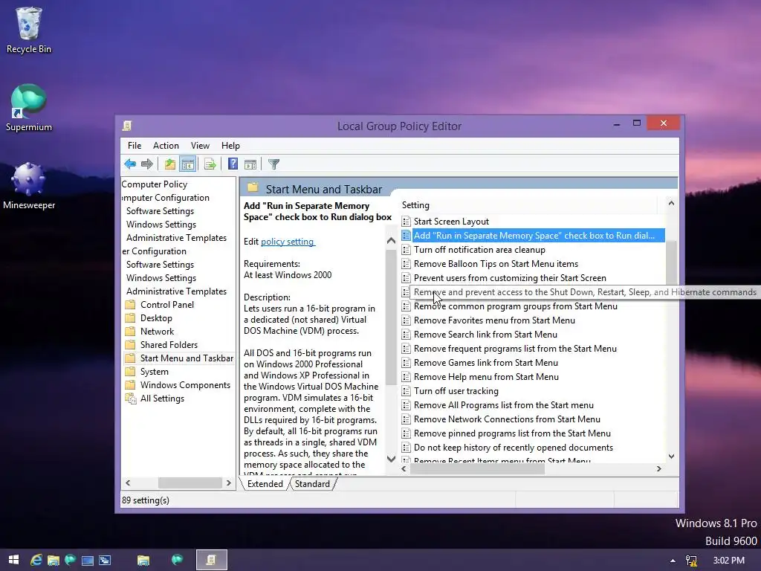Click the settings list scroll-down arrow
The width and height of the screenshot is (761, 571).
pyautogui.click(x=671, y=457)
